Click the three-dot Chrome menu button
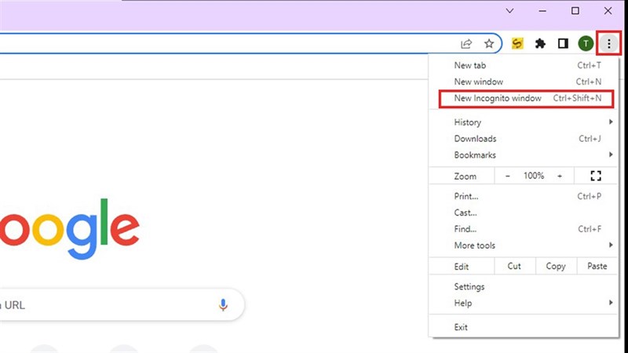Screen dimensions: 628x353 (x=609, y=43)
